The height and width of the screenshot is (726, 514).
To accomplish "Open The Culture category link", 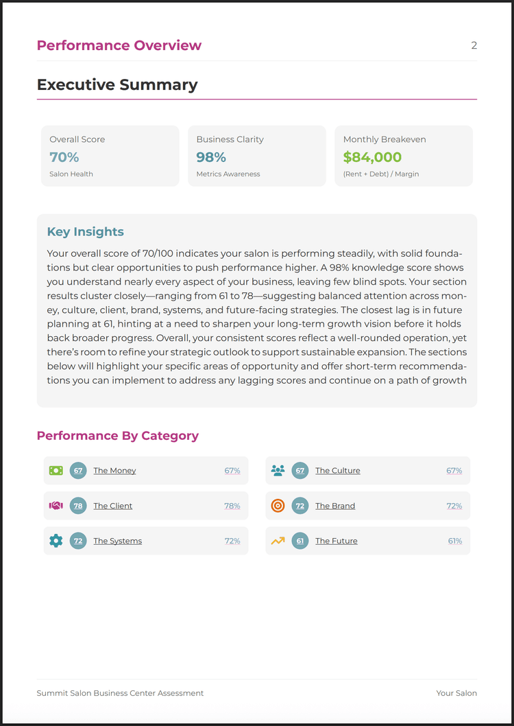I will click(337, 471).
